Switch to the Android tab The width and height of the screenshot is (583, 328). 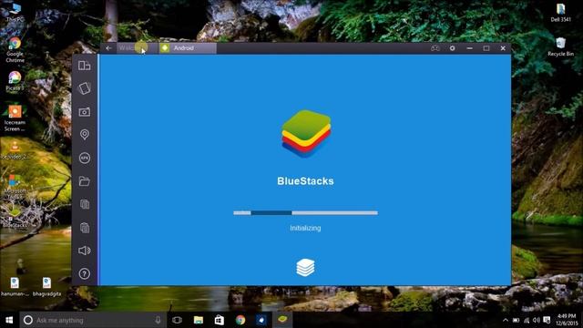pos(188,48)
